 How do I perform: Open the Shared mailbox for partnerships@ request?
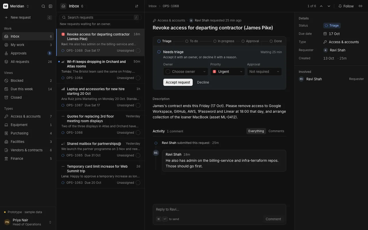100,149
